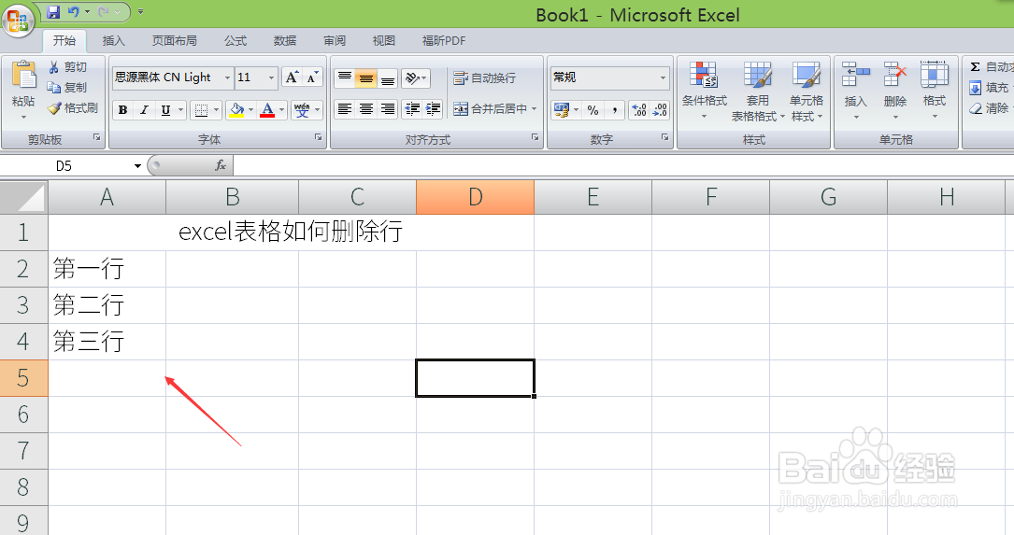Screen dimensions: 1014x535
Task: Activate the 格式刷 format painter
Action: point(73,108)
